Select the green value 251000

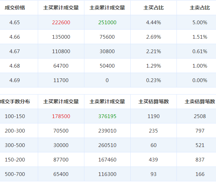click(x=107, y=23)
